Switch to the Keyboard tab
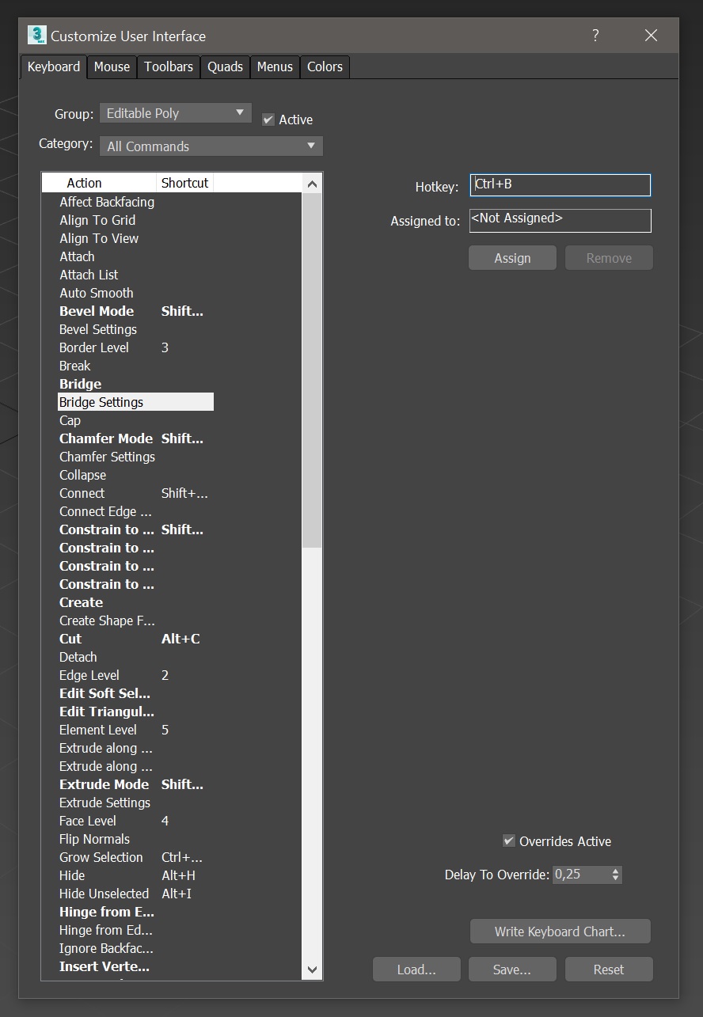This screenshot has height=1017, width=703. coord(54,66)
